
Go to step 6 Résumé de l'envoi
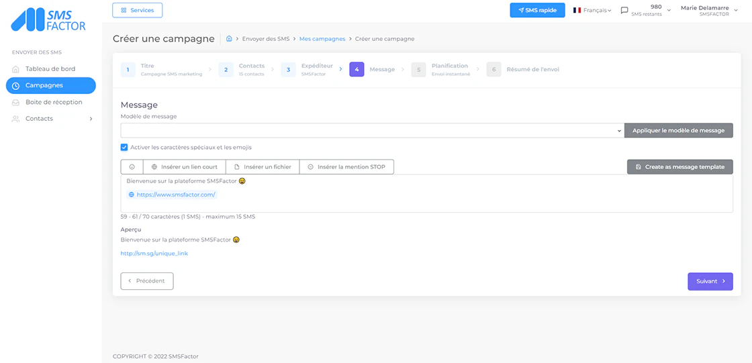pyautogui.click(x=523, y=70)
